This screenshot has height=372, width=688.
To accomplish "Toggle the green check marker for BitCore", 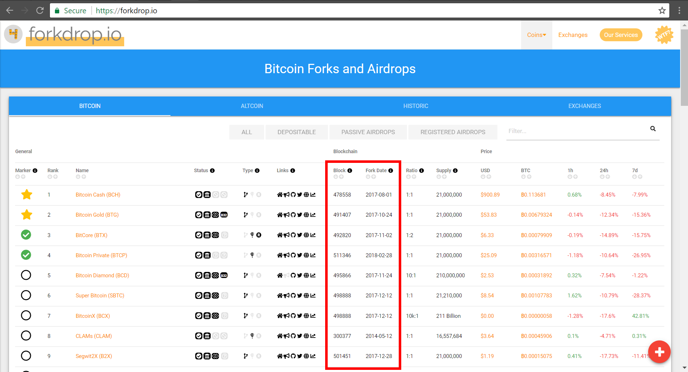I will (26, 235).
